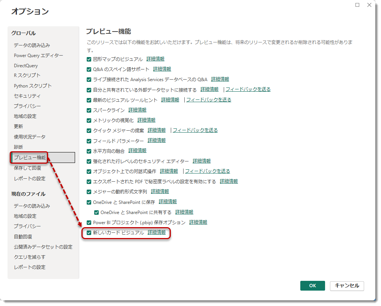Select 診断 in sidebar
The width and height of the screenshot is (381, 306).
tap(18, 147)
